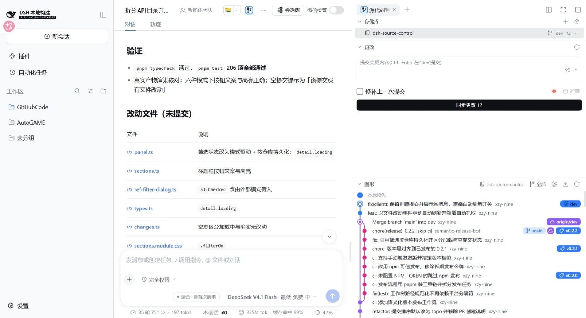This screenshot has width=586, height=318.
Task: Toggle the 微信接管 switch
Action: click(x=336, y=10)
